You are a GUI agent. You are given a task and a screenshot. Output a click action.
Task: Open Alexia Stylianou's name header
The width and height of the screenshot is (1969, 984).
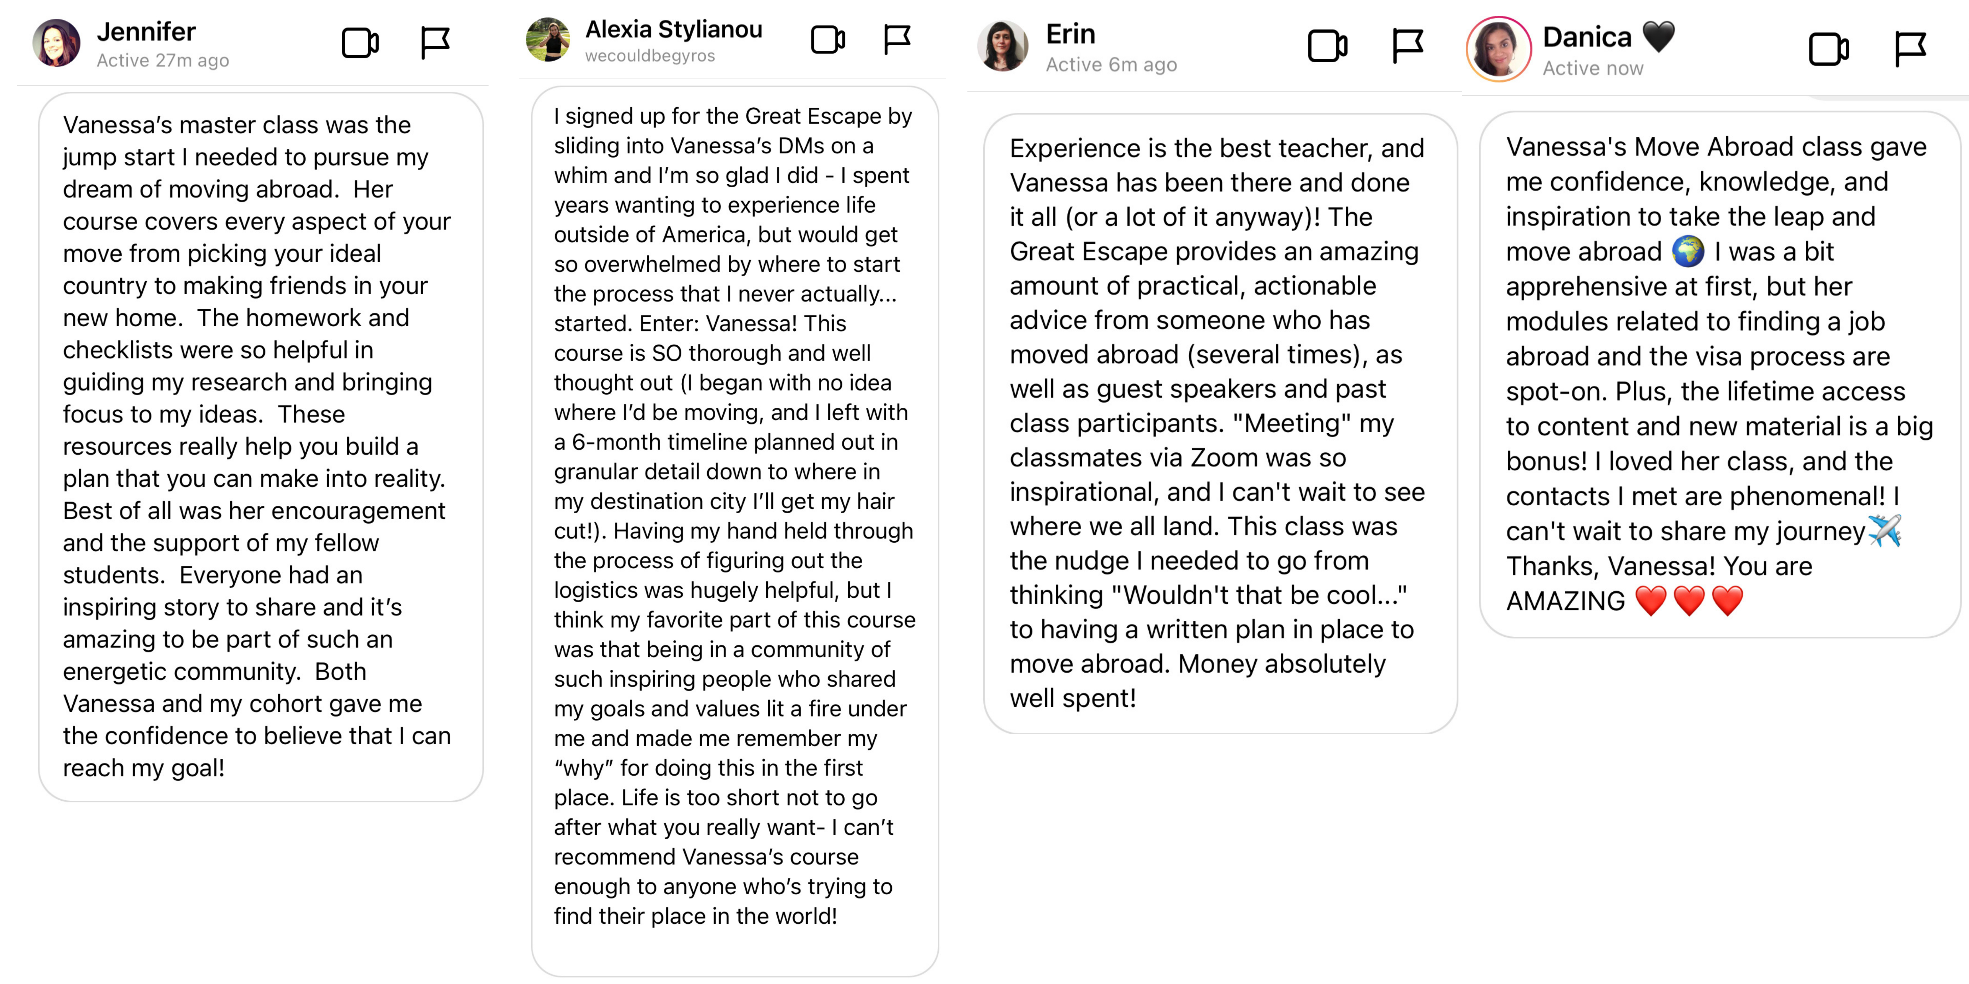pyautogui.click(x=673, y=29)
